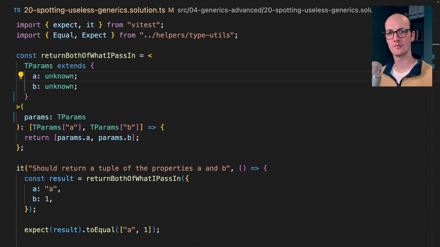Screen dimensions: 440x247
Task: Click the Expect type in the second import
Action: [94, 35]
